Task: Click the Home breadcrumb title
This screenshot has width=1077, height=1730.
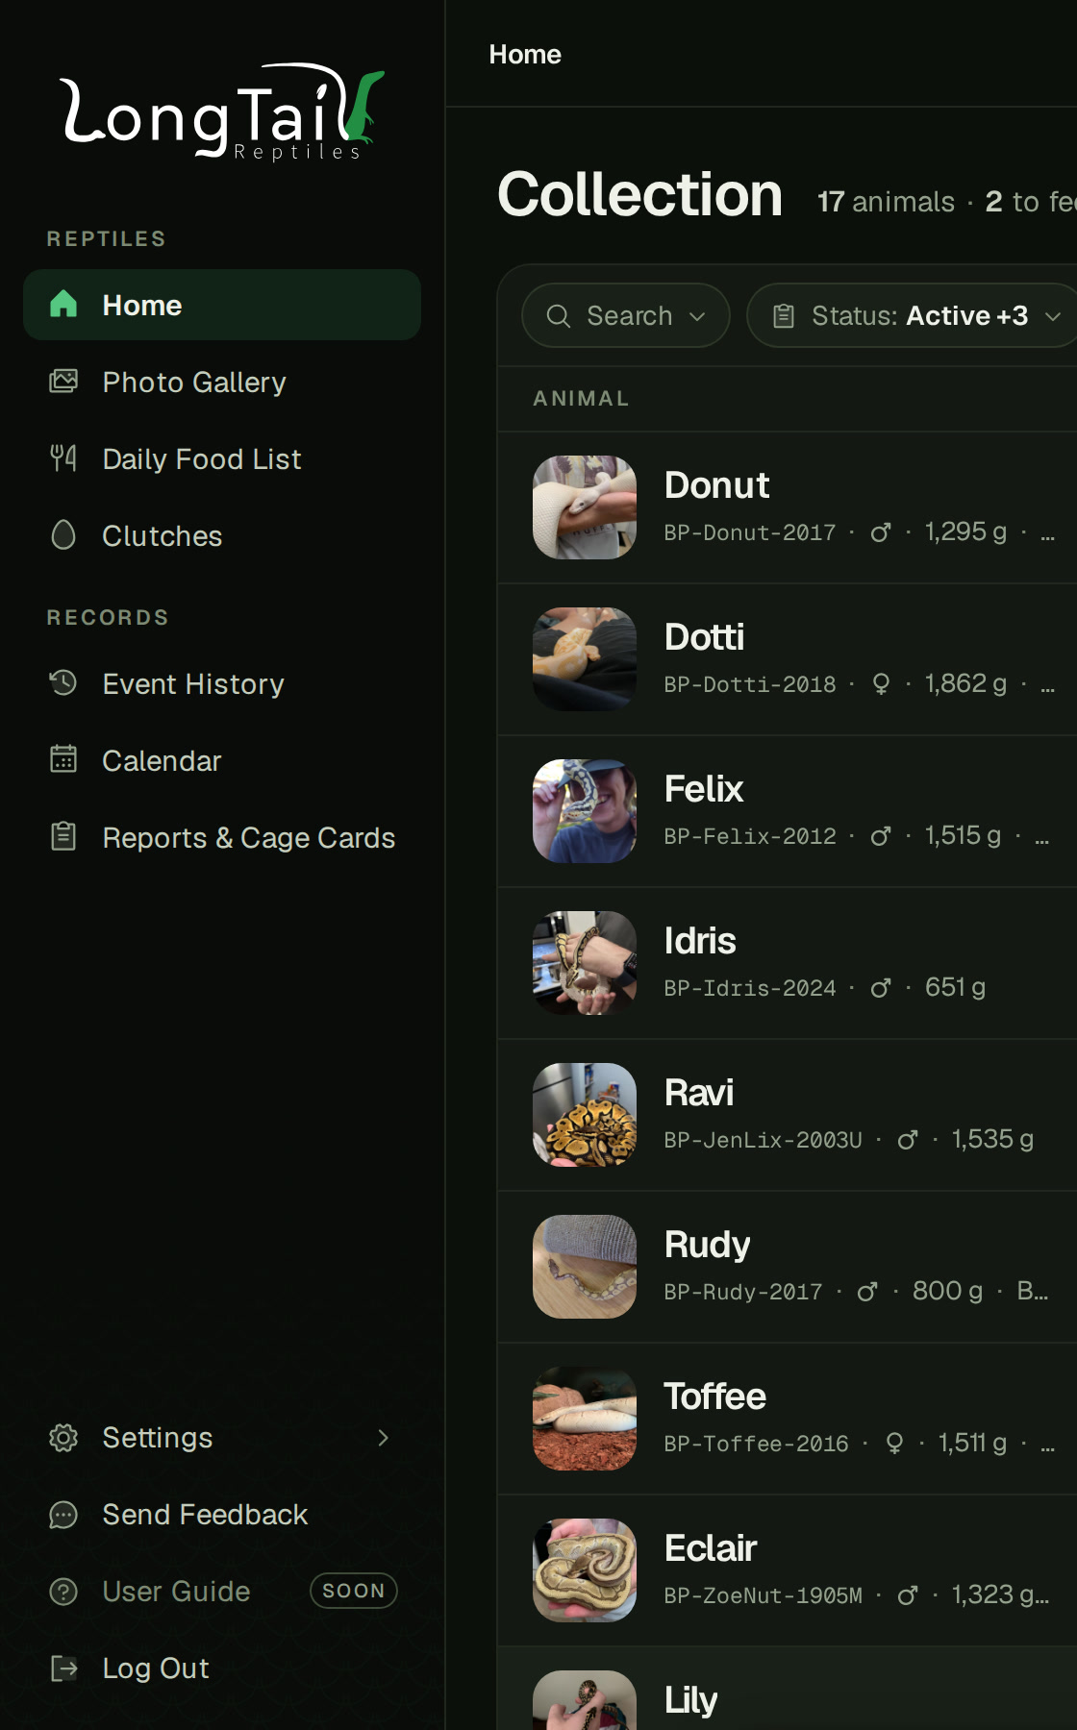Action: [x=525, y=54]
